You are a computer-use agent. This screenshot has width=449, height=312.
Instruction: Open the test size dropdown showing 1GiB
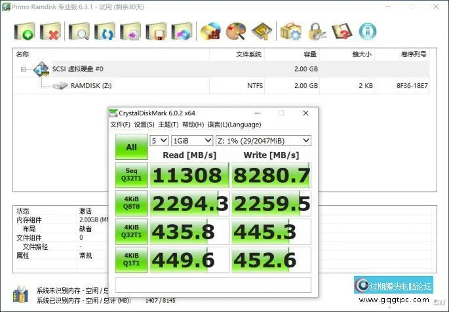coord(192,140)
